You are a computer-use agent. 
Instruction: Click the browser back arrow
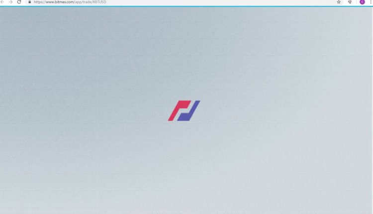[x=2, y=2]
